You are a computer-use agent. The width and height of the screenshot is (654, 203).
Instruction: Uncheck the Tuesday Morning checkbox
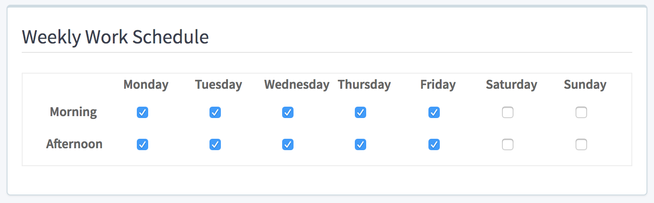pyautogui.click(x=215, y=112)
